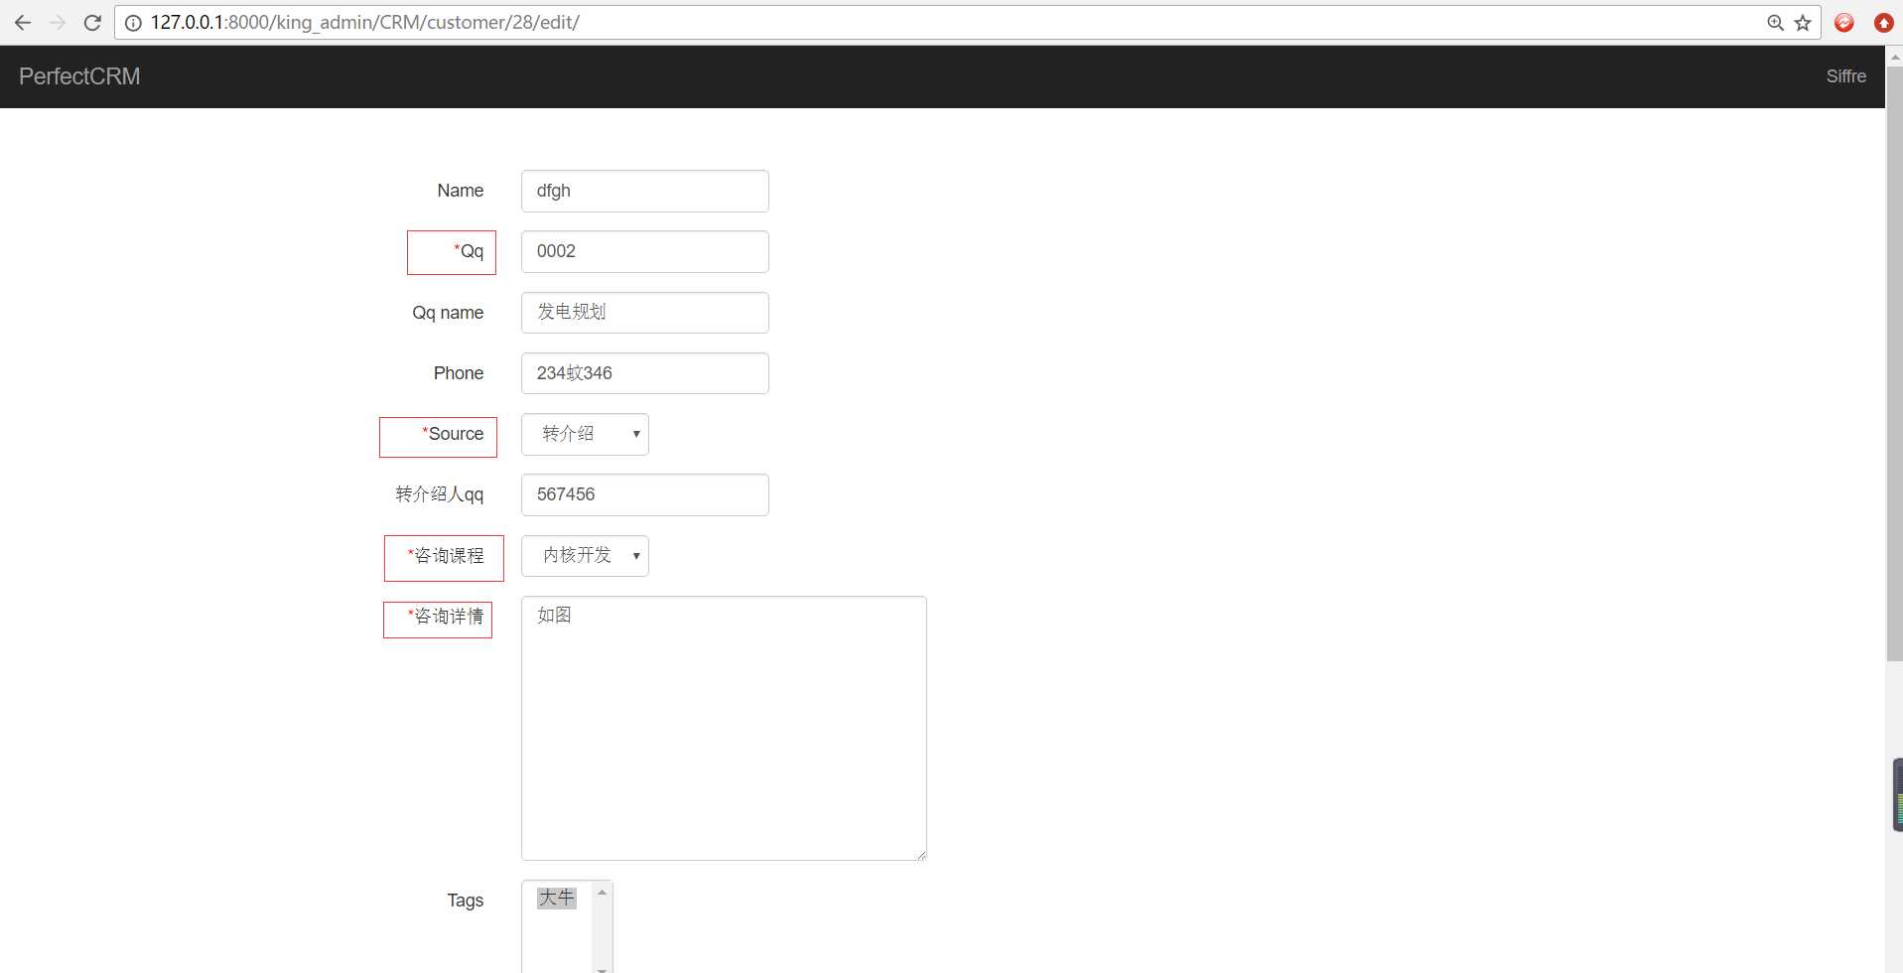
Task: Click the Tags label
Action: pos(465,901)
